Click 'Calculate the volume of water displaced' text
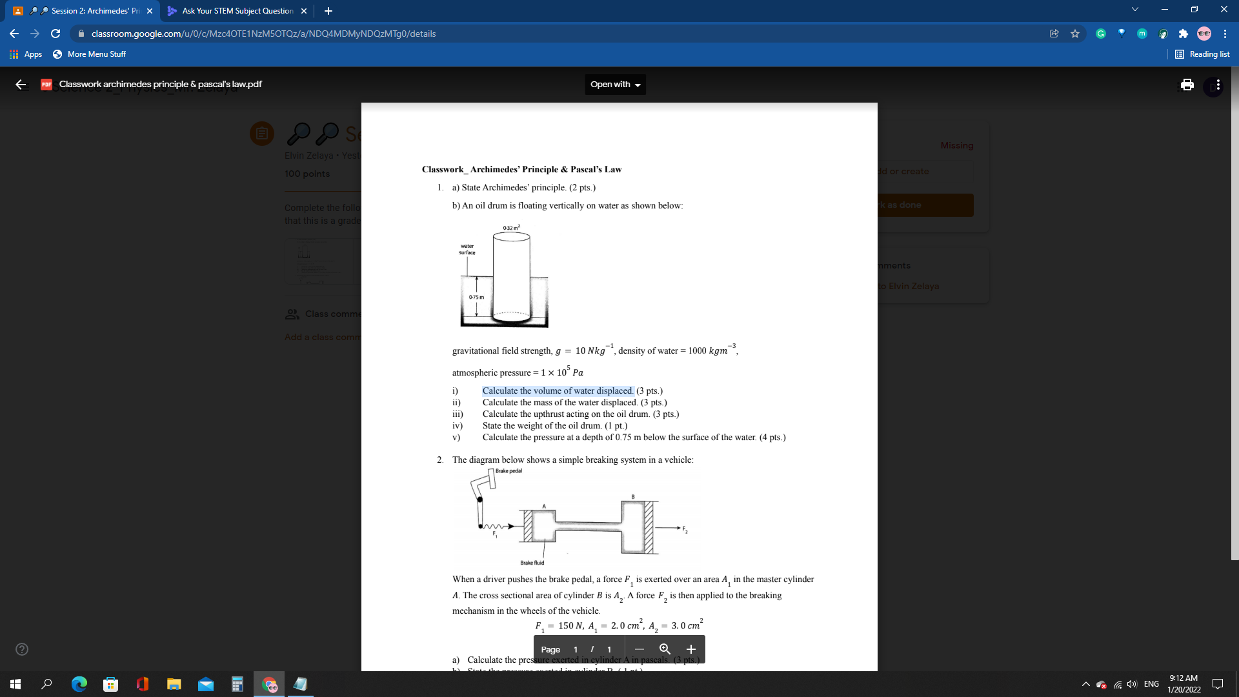Viewport: 1239px width, 697px height. pyautogui.click(x=558, y=390)
